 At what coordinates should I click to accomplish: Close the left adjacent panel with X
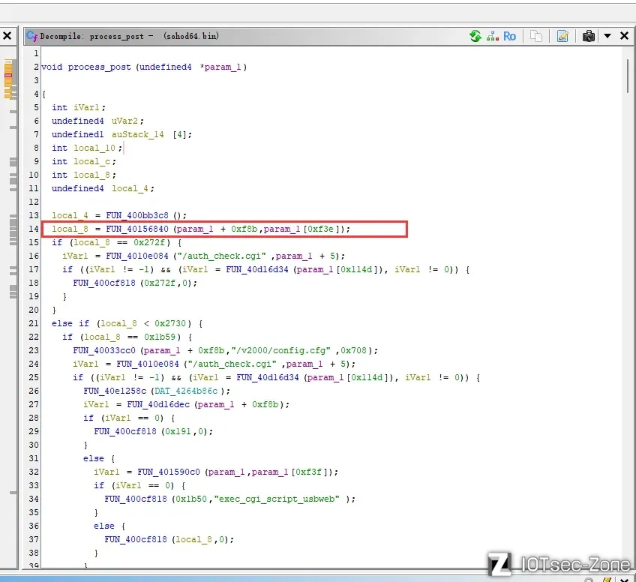7,36
